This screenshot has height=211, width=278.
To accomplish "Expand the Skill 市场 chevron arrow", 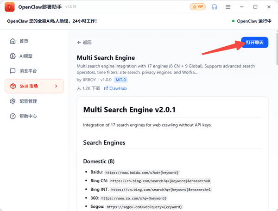I will [x=56, y=86].
